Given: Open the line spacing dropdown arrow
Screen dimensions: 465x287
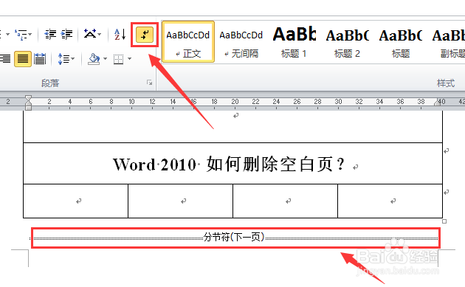Looking at the screenshot, I should pyautogui.click(x=72, y=59).
